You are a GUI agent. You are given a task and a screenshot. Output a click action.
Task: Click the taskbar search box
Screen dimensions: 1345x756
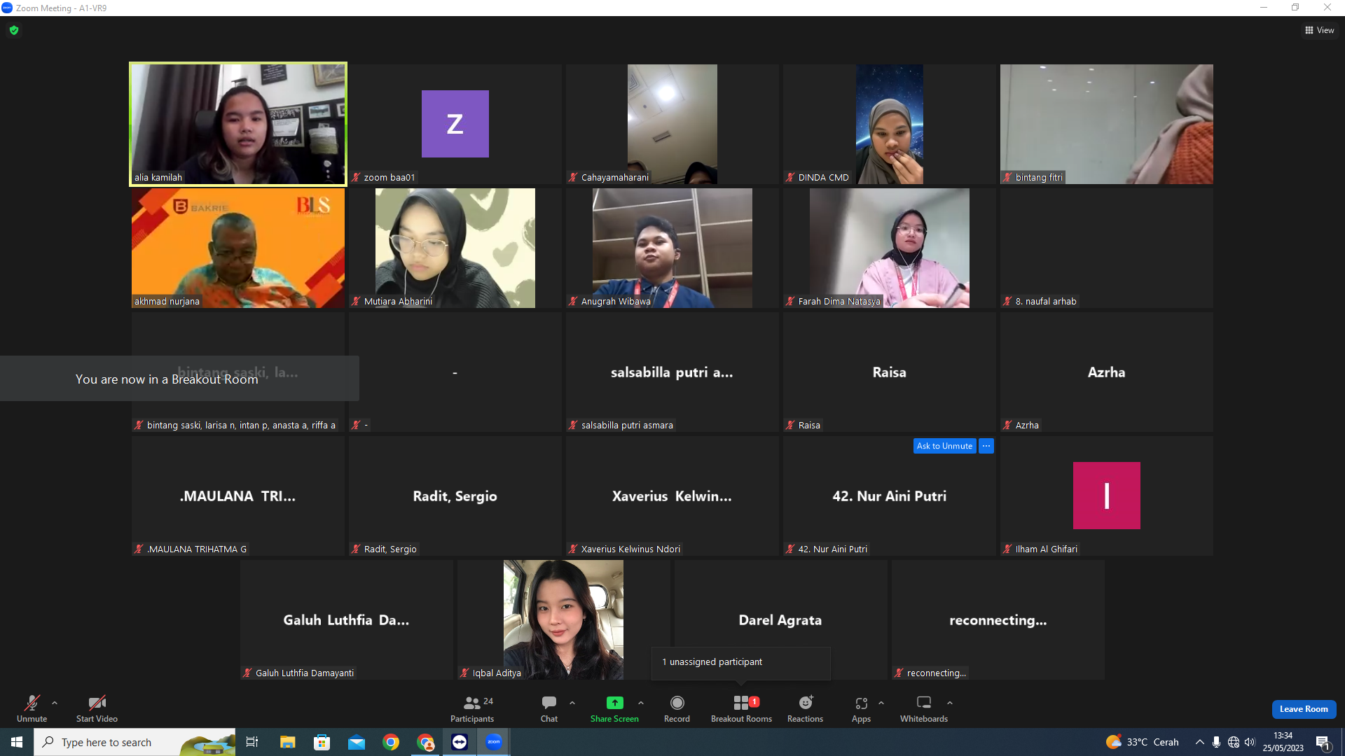click(134, 742)
